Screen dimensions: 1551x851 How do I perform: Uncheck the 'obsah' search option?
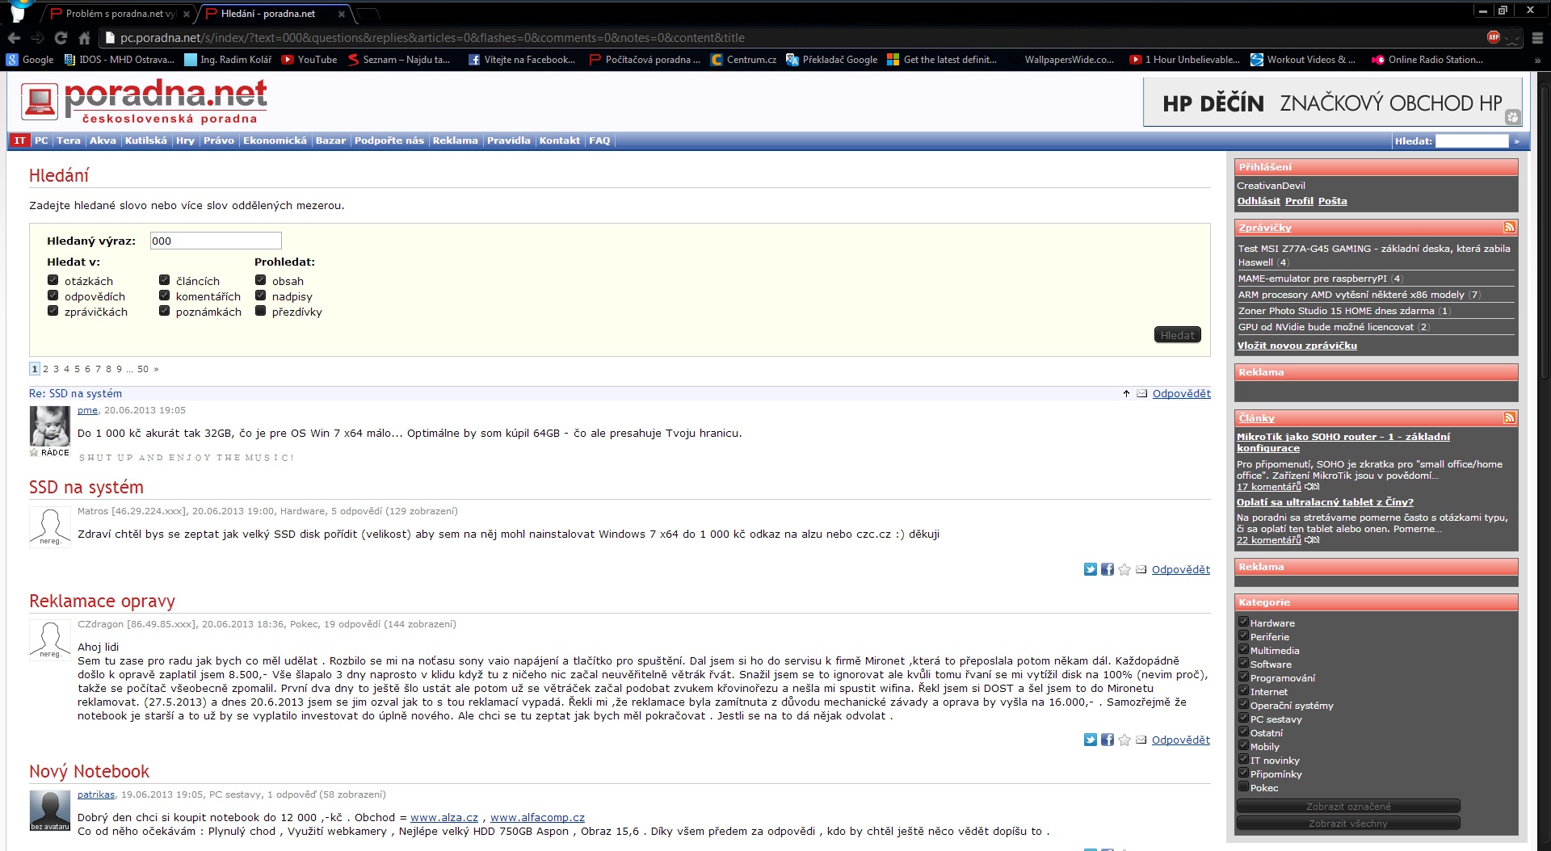tap(261, 280)
